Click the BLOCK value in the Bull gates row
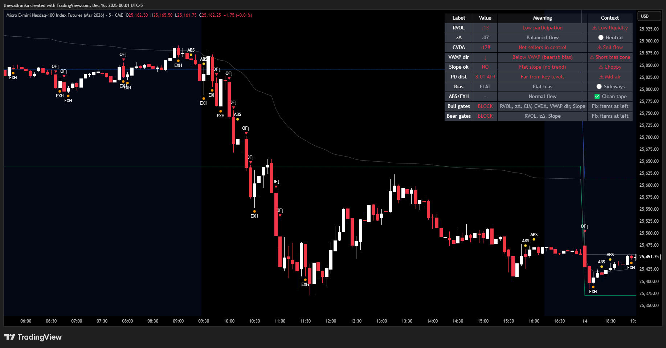 [485, 106]
